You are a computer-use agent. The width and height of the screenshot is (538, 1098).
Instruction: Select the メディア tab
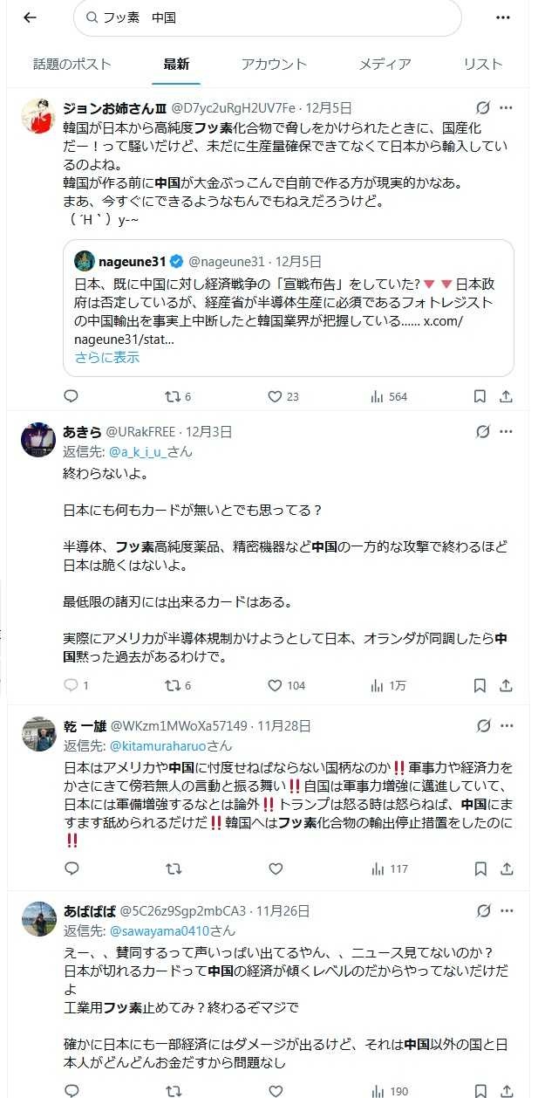[385, 64]
